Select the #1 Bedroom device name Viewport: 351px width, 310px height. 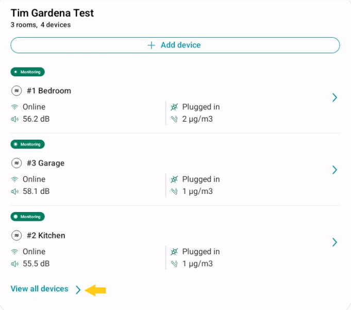49,91
